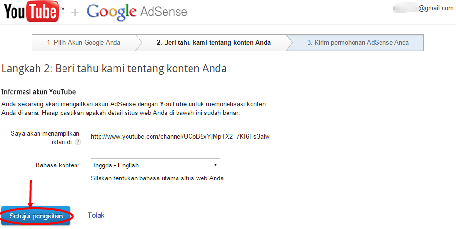Click the Google AdSense logo

tap(137, 12)
